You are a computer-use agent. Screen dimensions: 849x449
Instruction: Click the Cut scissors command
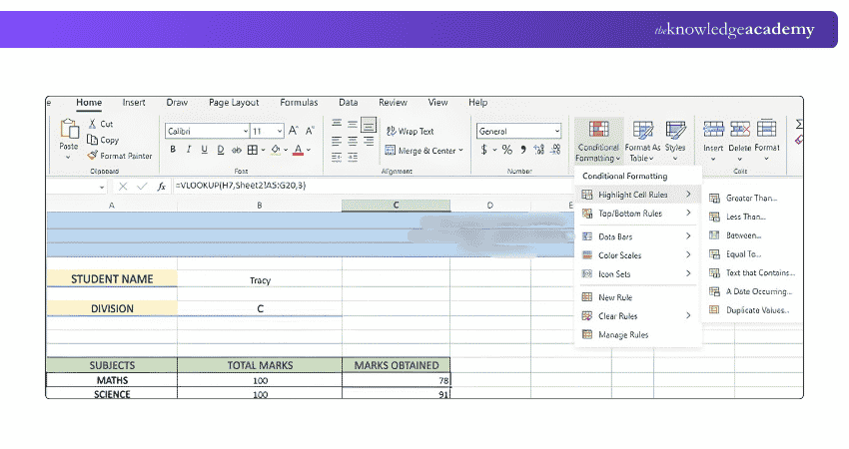tap(101, 124)
